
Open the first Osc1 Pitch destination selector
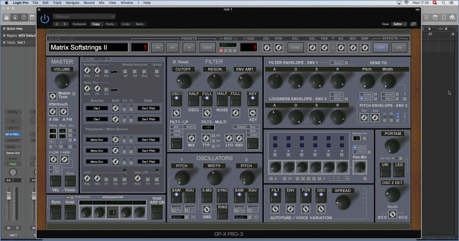click(x=148, y=109)
